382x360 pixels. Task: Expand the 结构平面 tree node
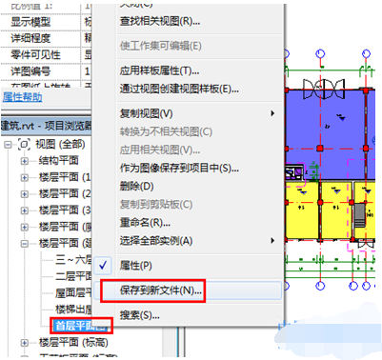(24, 161)
